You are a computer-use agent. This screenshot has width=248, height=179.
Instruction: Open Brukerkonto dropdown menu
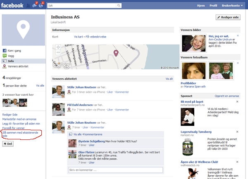click(x=232, y=5)
